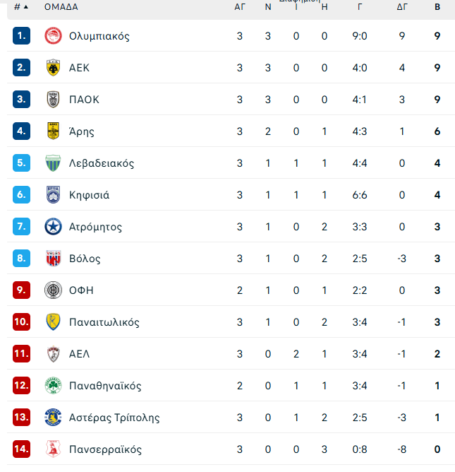Screen dimensions: 455x472
Task: Click the Βόλος team name
Action: [85, 259]
